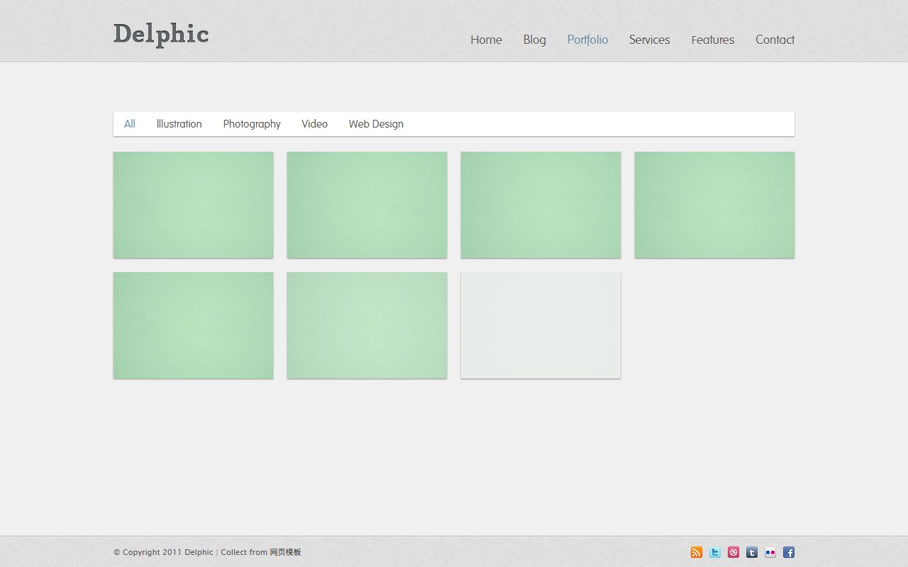This screenshot has height=567, width=908.
Task: Open the Flickr social icon
Action: [770, 552]
